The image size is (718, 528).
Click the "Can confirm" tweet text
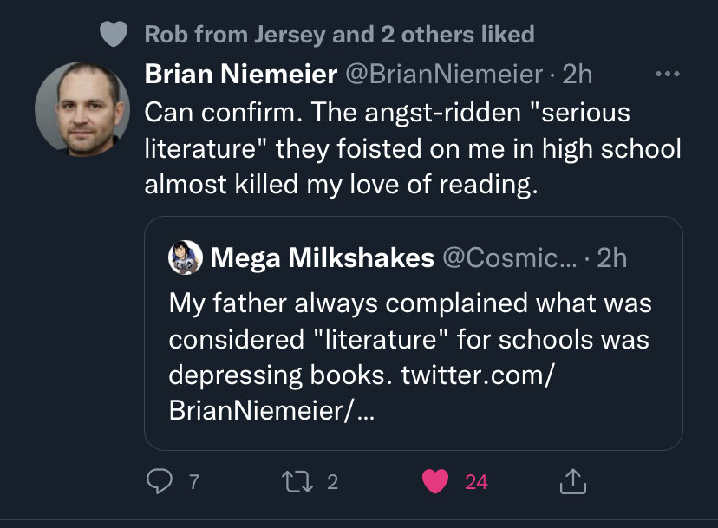coord(412,148)
